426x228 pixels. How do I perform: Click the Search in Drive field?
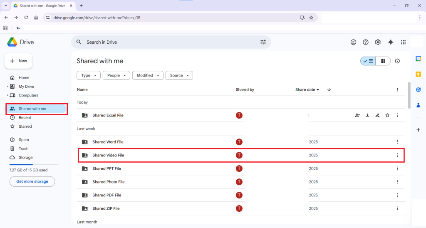(166, 42)
